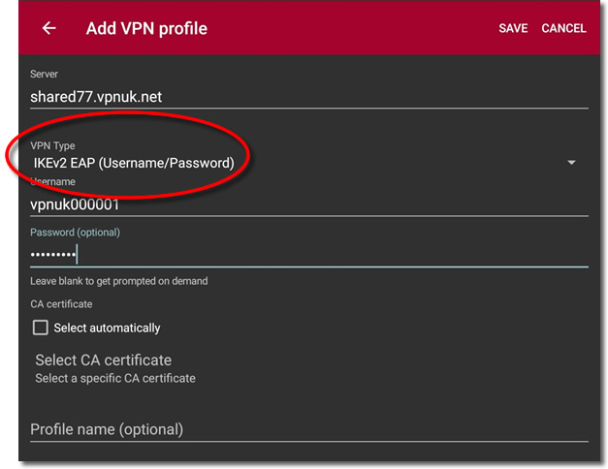Place cursor after password dots
The image size is (608, 469).
[78, 255]
